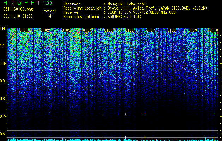Jump to the 0105 time marker

108,30
